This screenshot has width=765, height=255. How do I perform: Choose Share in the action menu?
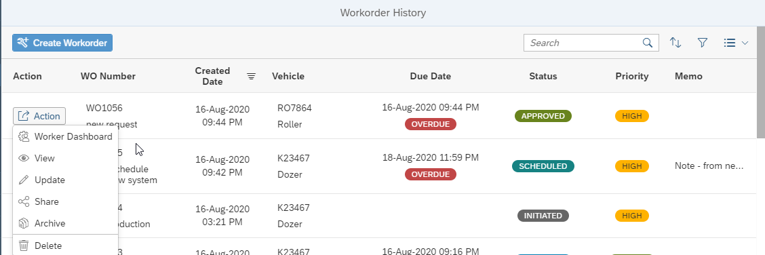coord(65,201)
